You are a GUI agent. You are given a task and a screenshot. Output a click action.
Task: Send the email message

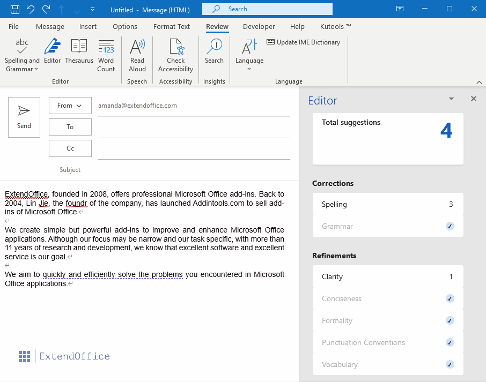point(24,117)
